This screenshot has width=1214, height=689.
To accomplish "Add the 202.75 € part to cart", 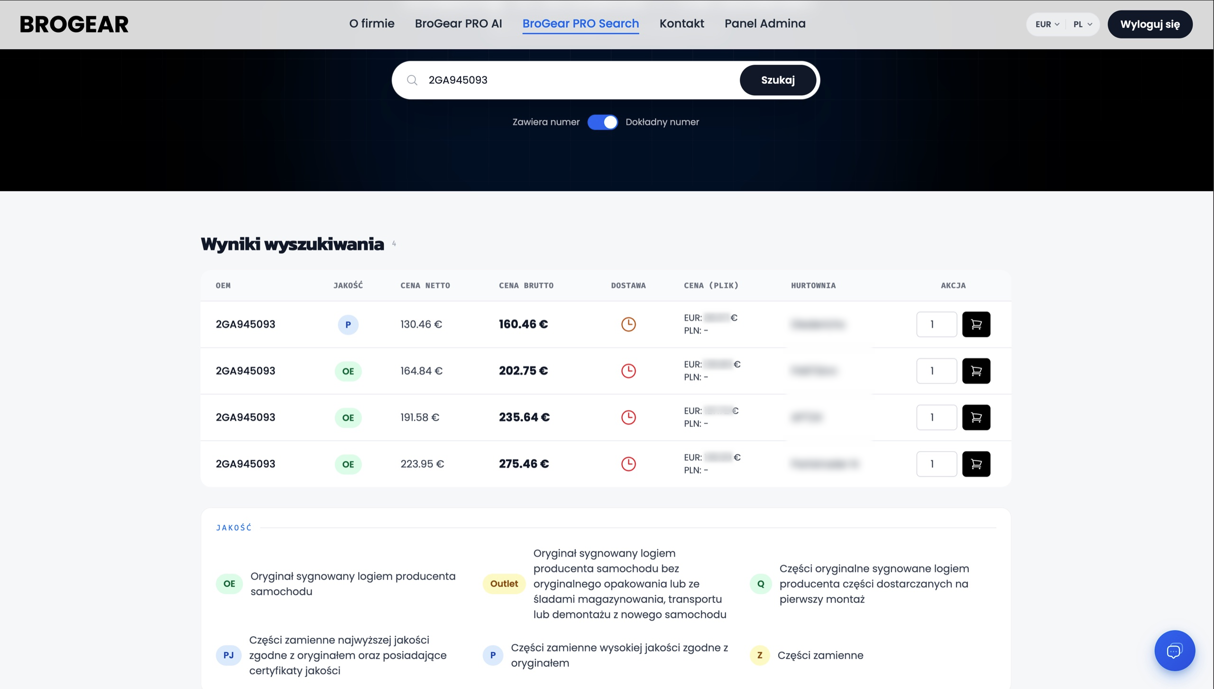I will pos(976,371).
